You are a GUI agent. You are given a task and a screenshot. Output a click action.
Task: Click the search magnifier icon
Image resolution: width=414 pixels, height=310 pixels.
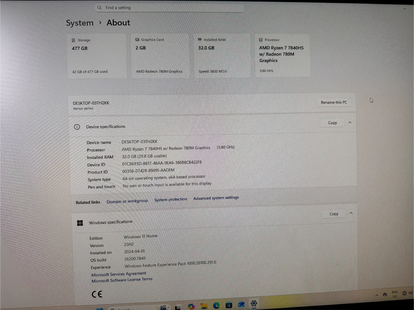tap(99, 7)
